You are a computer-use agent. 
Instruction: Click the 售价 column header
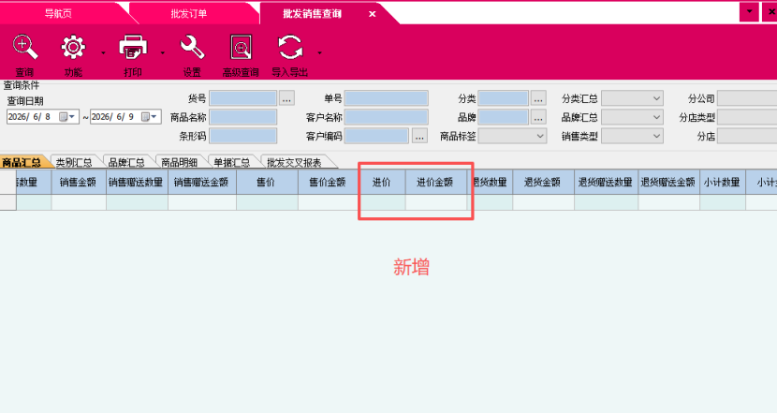267,182
